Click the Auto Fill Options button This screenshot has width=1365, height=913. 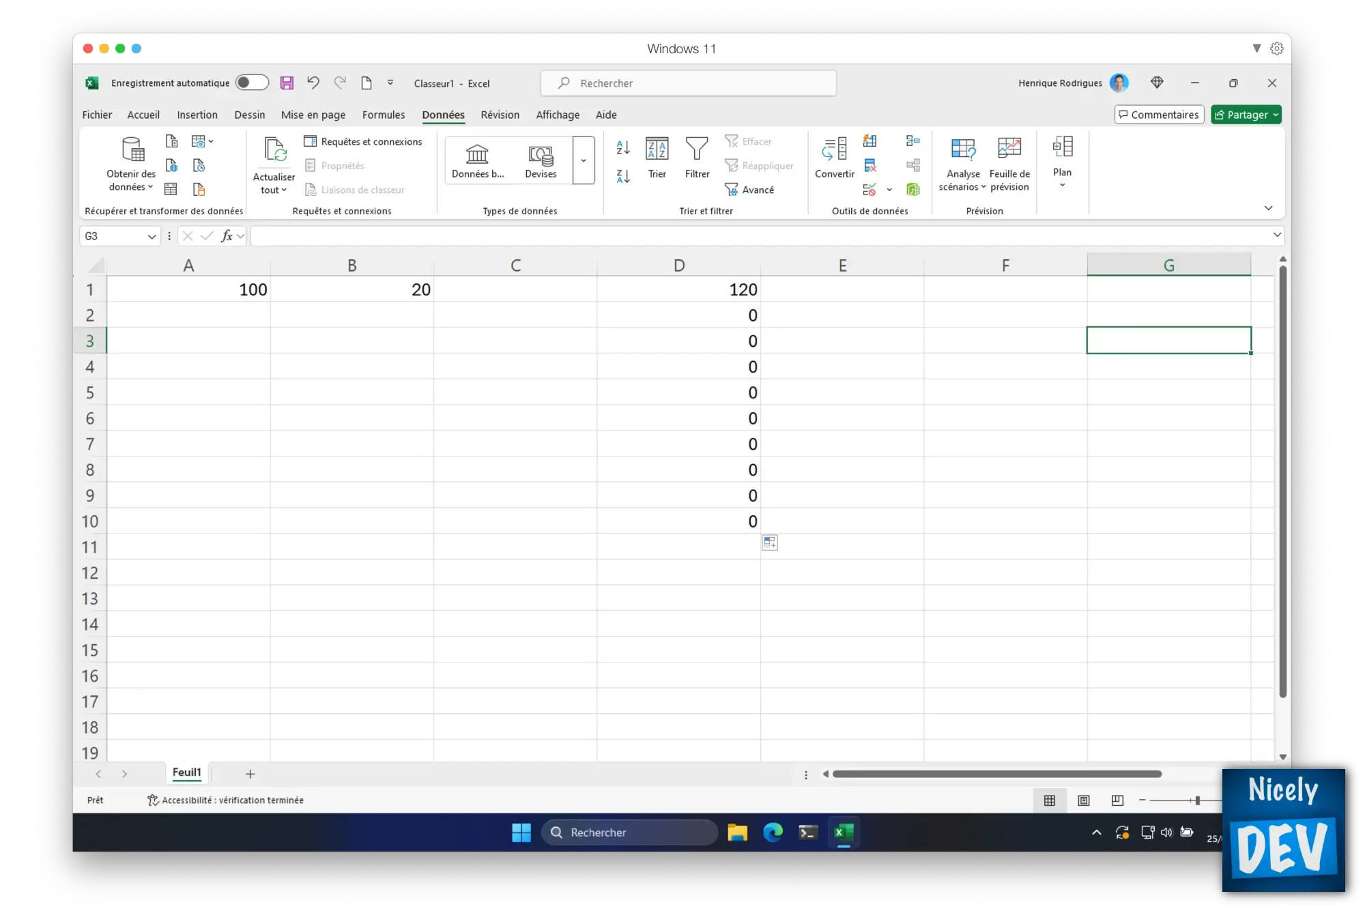tap(770, 542)
